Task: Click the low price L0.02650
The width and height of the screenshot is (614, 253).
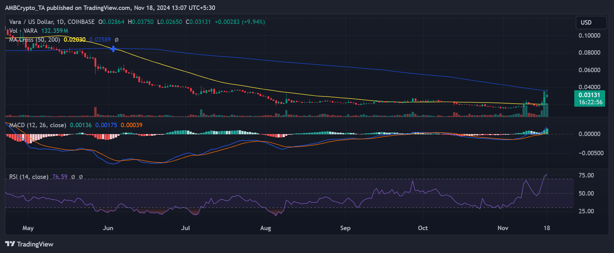Action: [170, 22]
